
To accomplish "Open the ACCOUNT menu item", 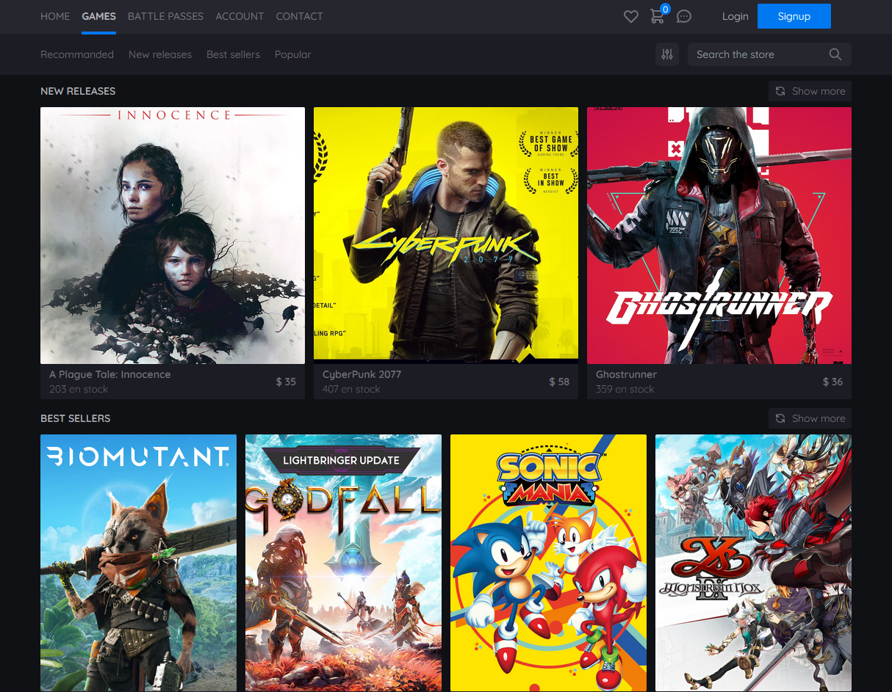I will coord(240,16).
